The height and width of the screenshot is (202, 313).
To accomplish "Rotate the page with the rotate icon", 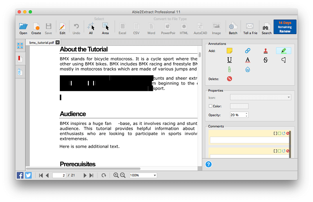I will 104,175.
